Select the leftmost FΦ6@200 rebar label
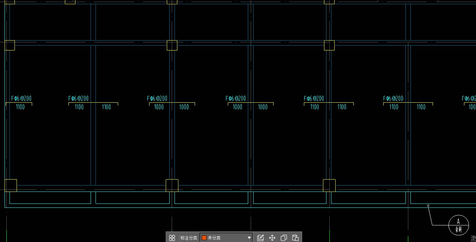This screenshot has height=242, width=476. (21, 98)
